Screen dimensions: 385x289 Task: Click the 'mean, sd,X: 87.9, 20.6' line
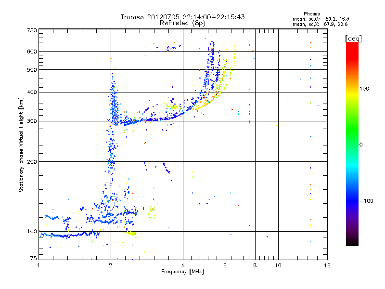click(320, 24)
